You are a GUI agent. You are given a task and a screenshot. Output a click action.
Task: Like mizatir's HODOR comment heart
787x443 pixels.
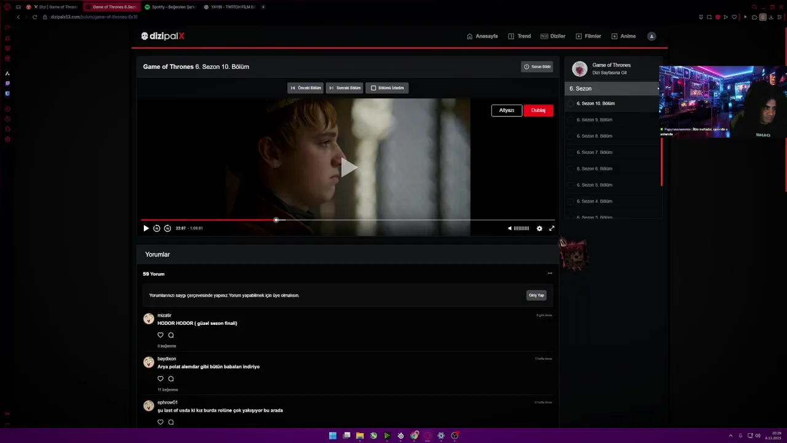point(160,335)
